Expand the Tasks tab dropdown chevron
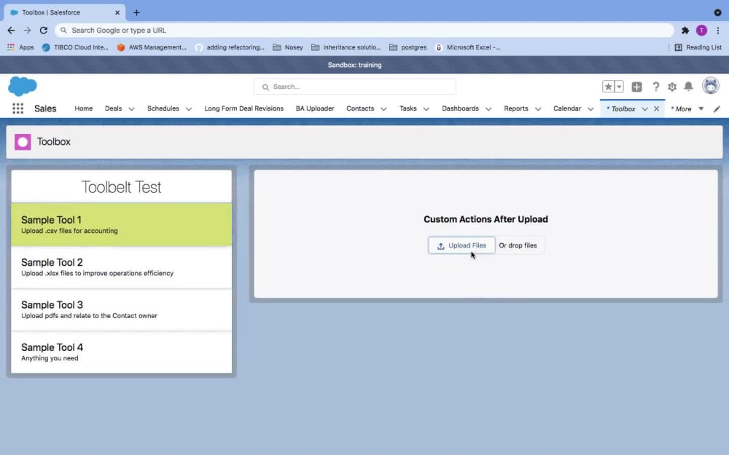This screenshot has height=455, width=729. [x=426, y=109]
